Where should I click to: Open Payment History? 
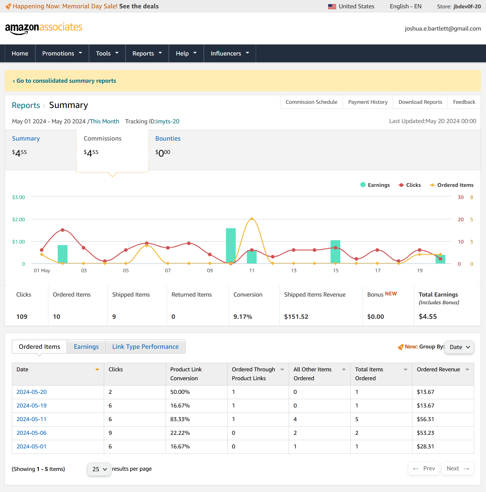tap(368, 102)
